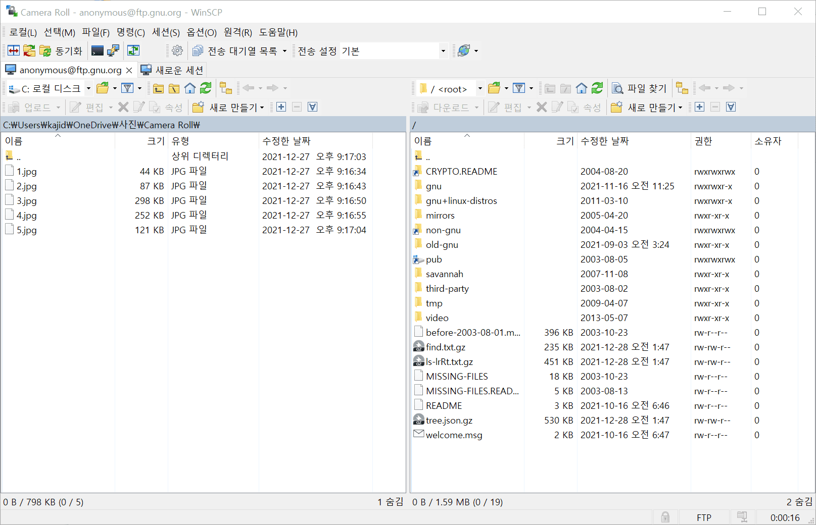The image size is (816, 525).
Task: Go to local parent directory icon
Action: coord(158,88)
